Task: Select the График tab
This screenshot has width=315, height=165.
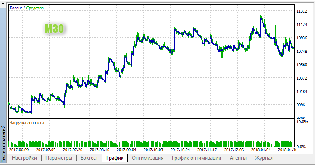Action: pos(115,158)
